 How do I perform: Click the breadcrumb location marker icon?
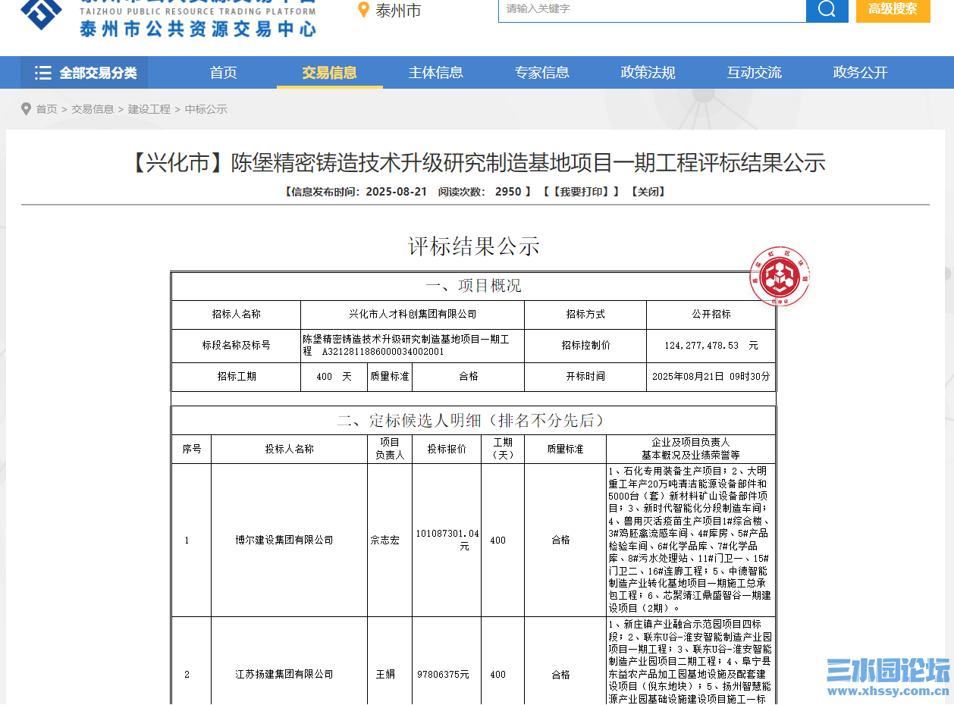[27, 109]
